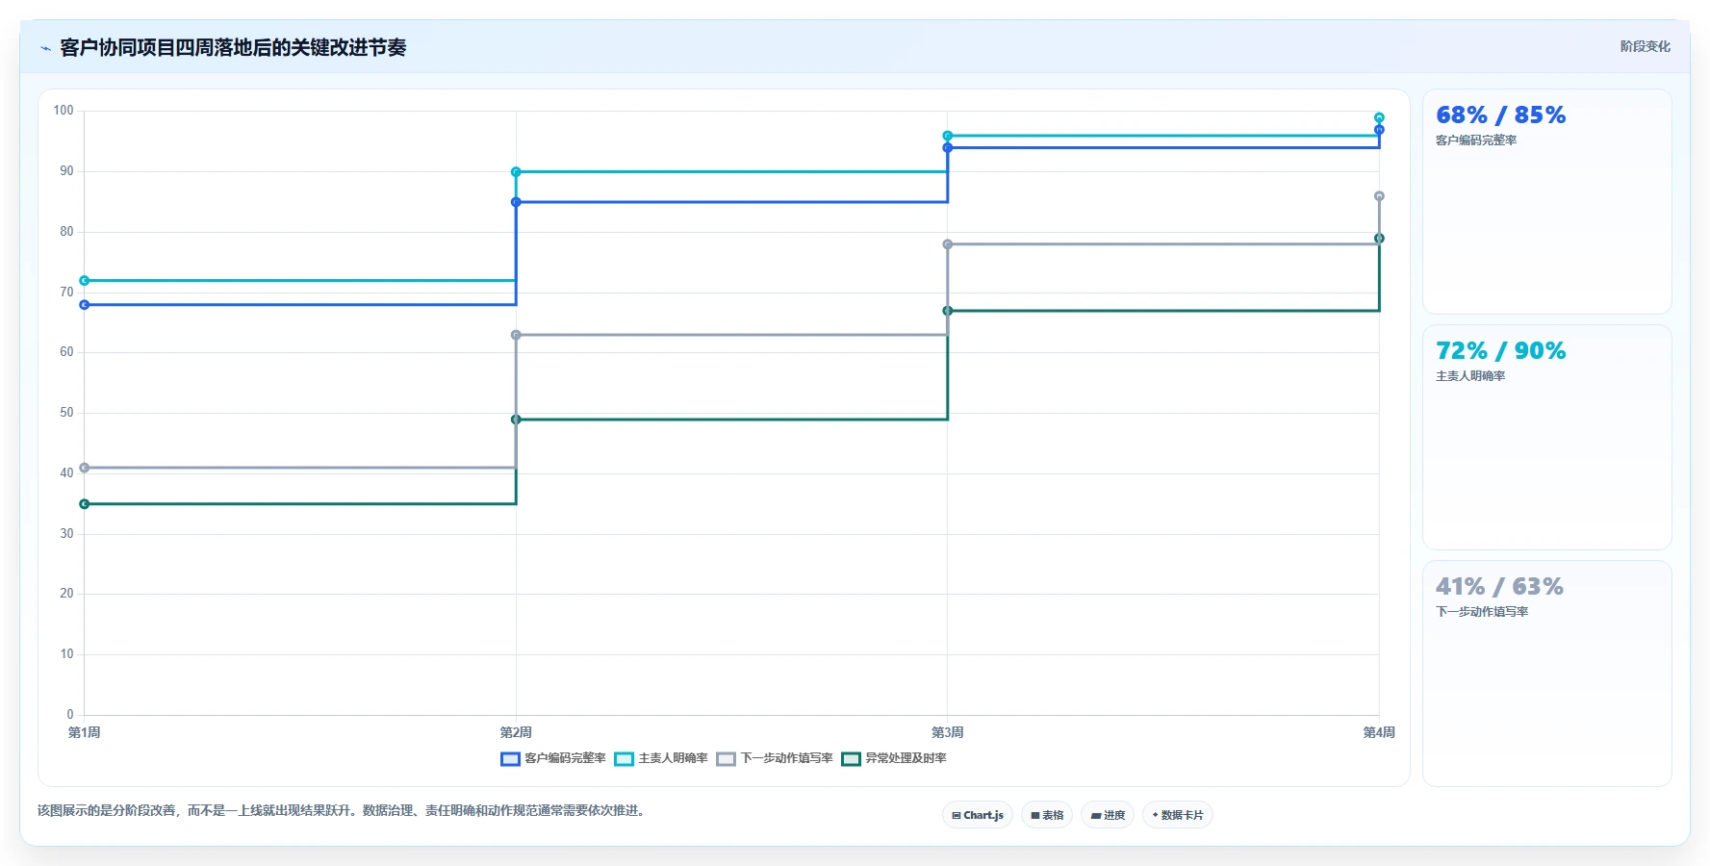Click 主责人明确率 data point at 第1周
This screenshot has height=866, width=1710.
[x=85, y=281]
